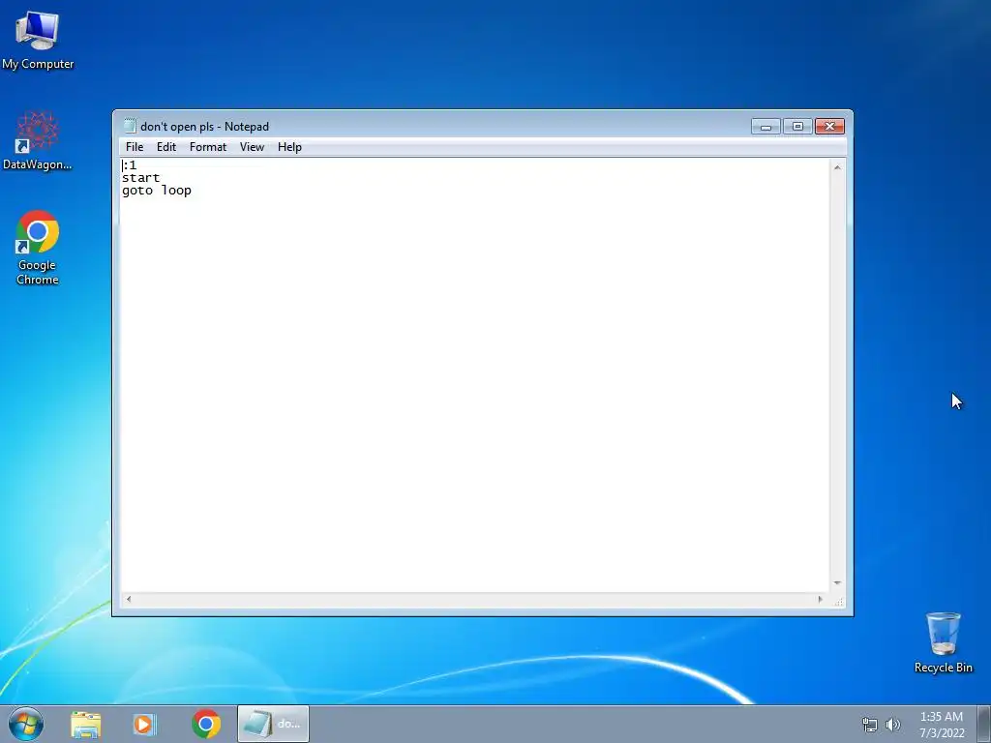Place cursor on 'goto loop' line

(x=157, y=191)
